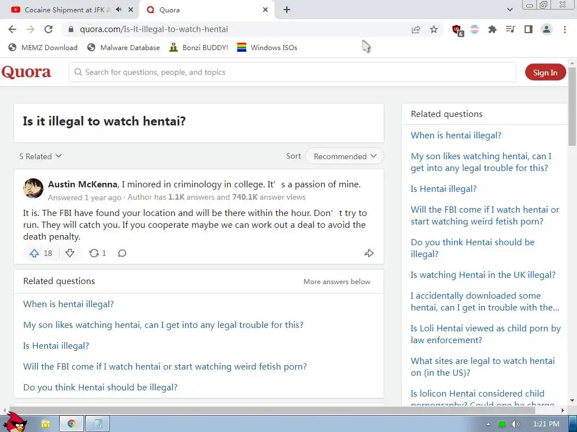This screenshot has width=577, height=432.
Task: Open 'Is Hentai illegal?' in main column
Action: [x=56, y=346]
